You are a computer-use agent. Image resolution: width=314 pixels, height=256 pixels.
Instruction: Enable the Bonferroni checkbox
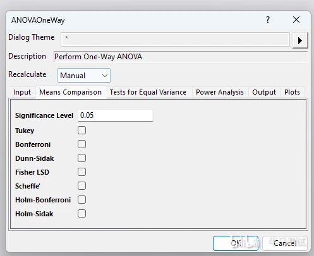(82, 144)
